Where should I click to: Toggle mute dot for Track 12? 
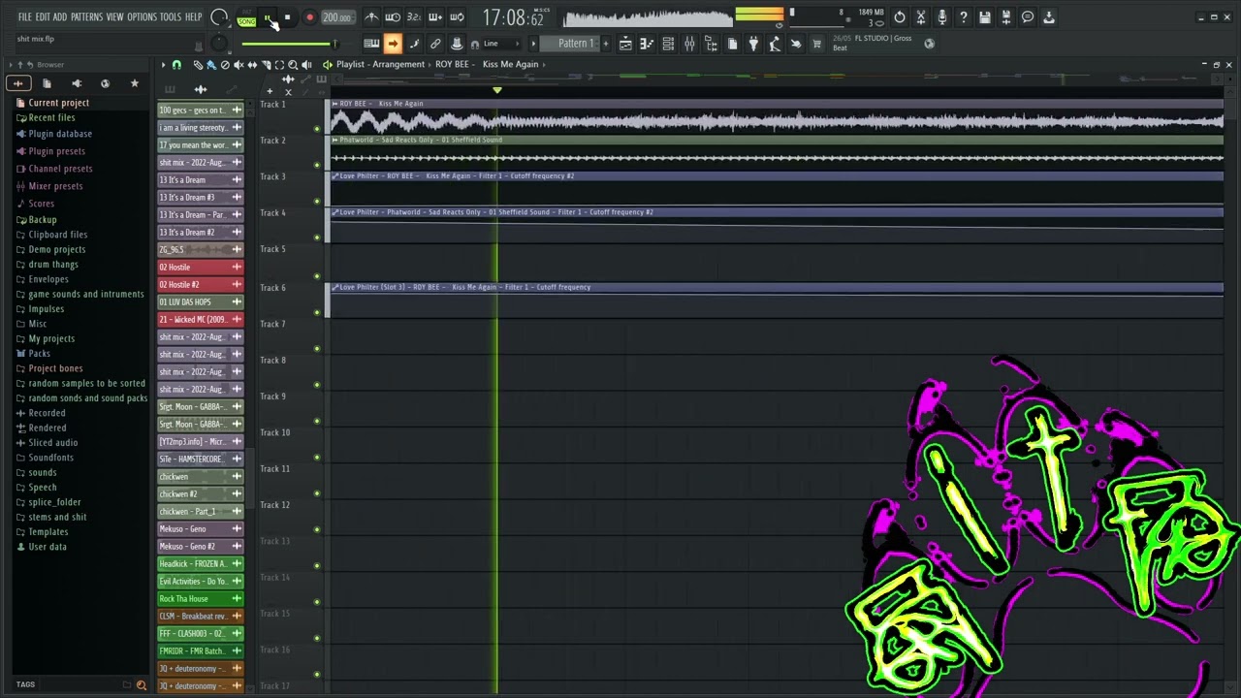(316, 530)
